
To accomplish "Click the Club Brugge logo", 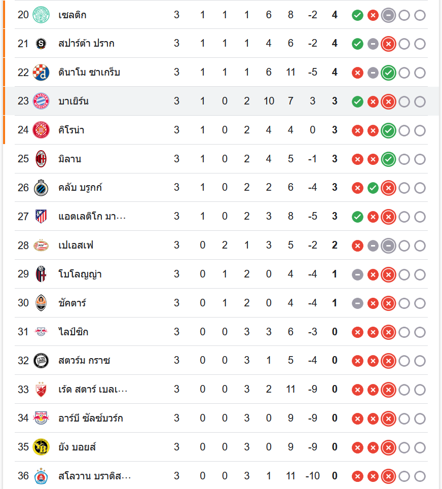I will click(x=41, y=188).
